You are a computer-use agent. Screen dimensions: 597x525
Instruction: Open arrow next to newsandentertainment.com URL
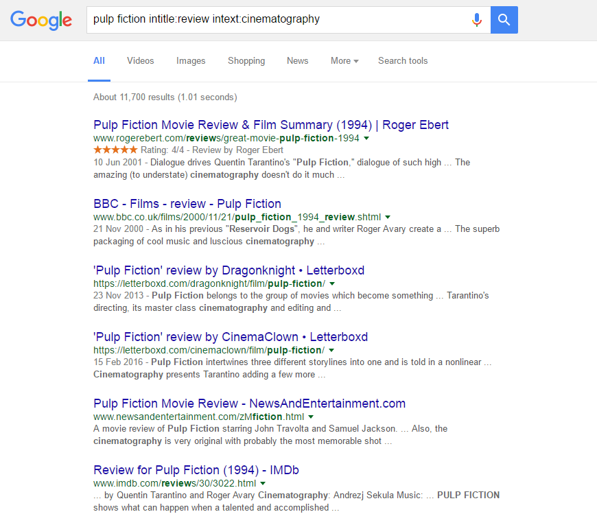(x=311, y=417)
